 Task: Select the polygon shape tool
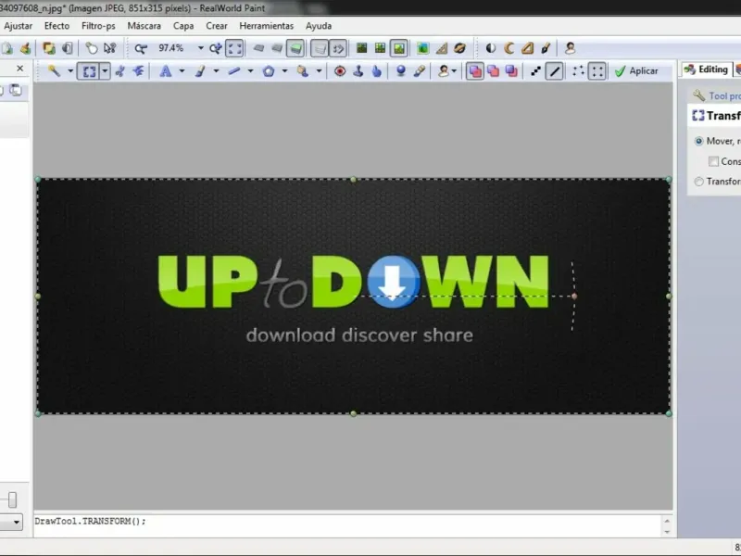(x=269, y=71)
